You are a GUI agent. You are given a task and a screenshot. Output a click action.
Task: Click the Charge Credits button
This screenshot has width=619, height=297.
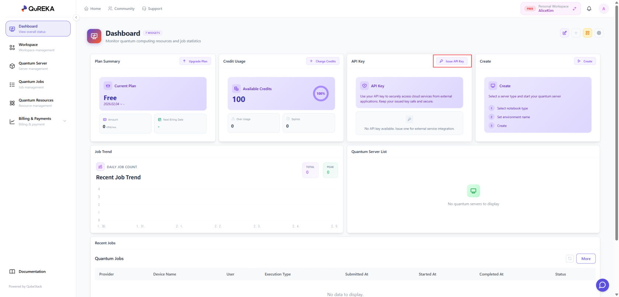(x=323, y=61)
